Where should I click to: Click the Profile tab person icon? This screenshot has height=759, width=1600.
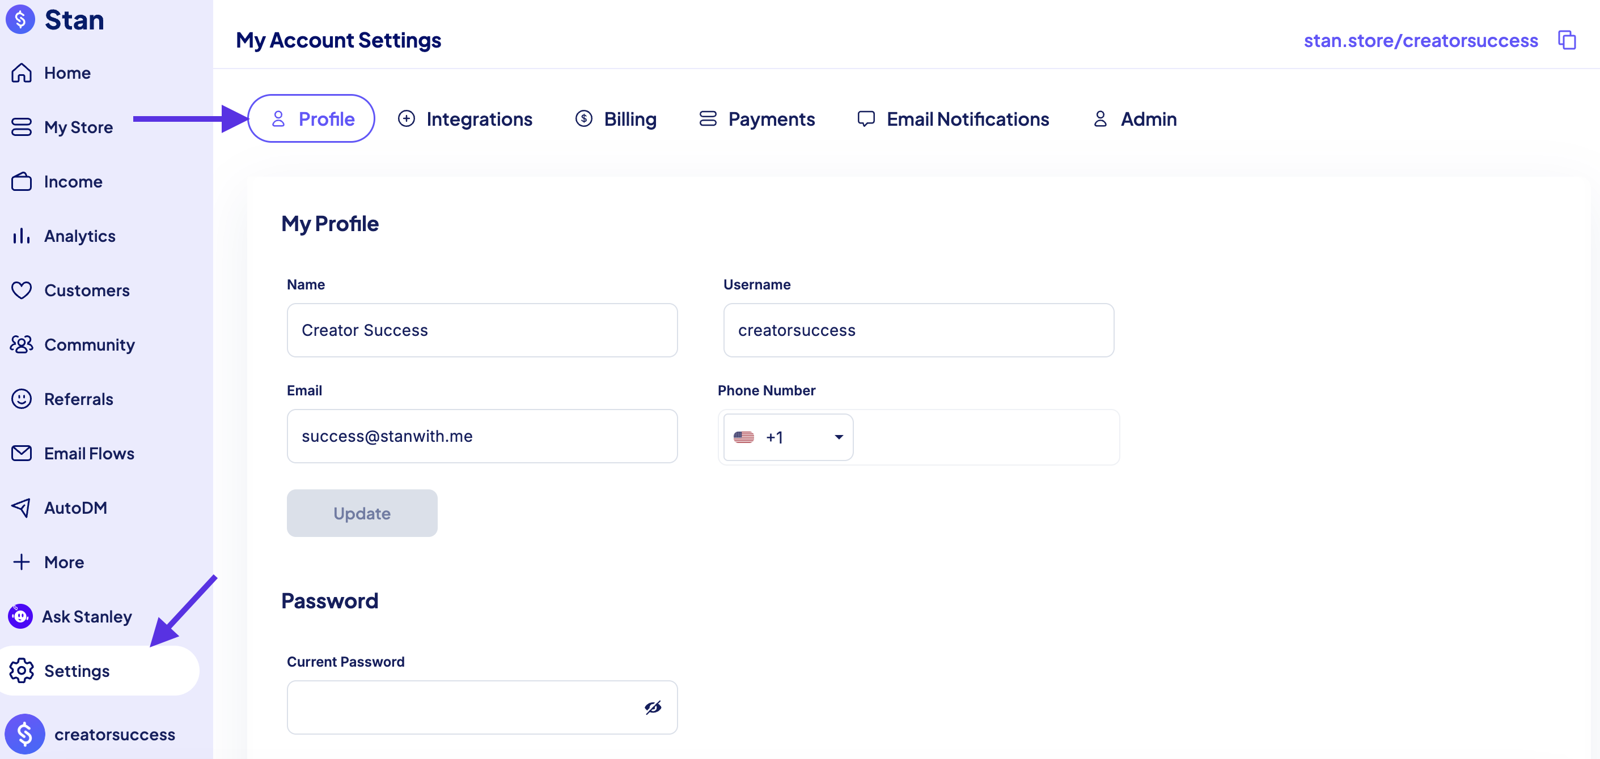pos(278,118)
